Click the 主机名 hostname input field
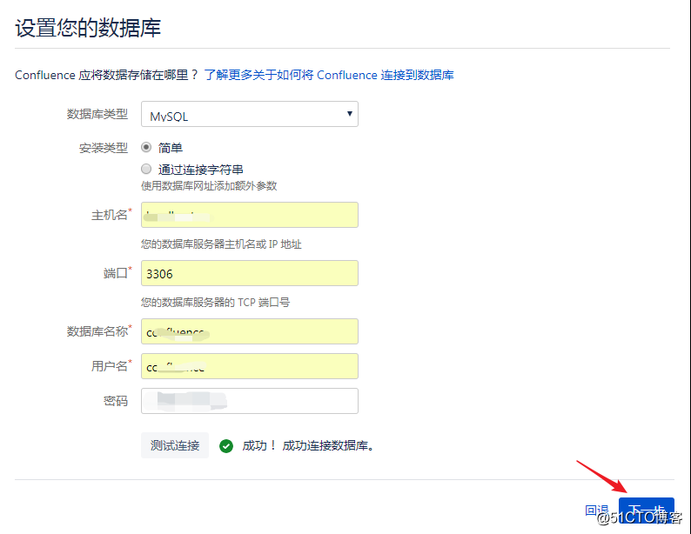691x534 pixels. [x=250, y=215]
